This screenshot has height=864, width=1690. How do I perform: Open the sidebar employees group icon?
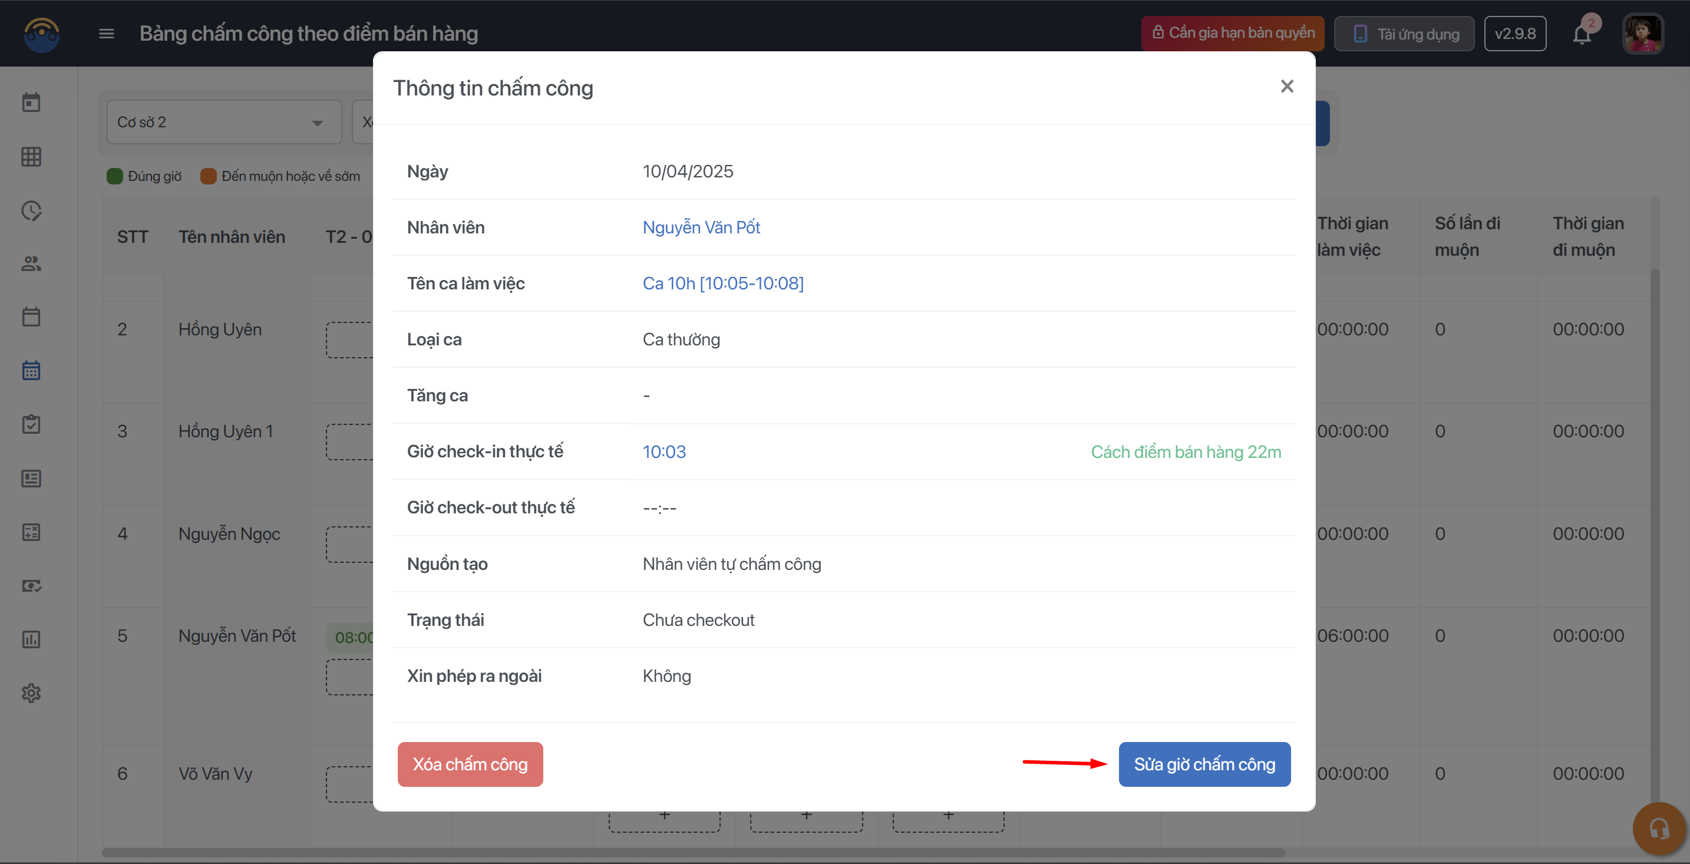(31, 263)
